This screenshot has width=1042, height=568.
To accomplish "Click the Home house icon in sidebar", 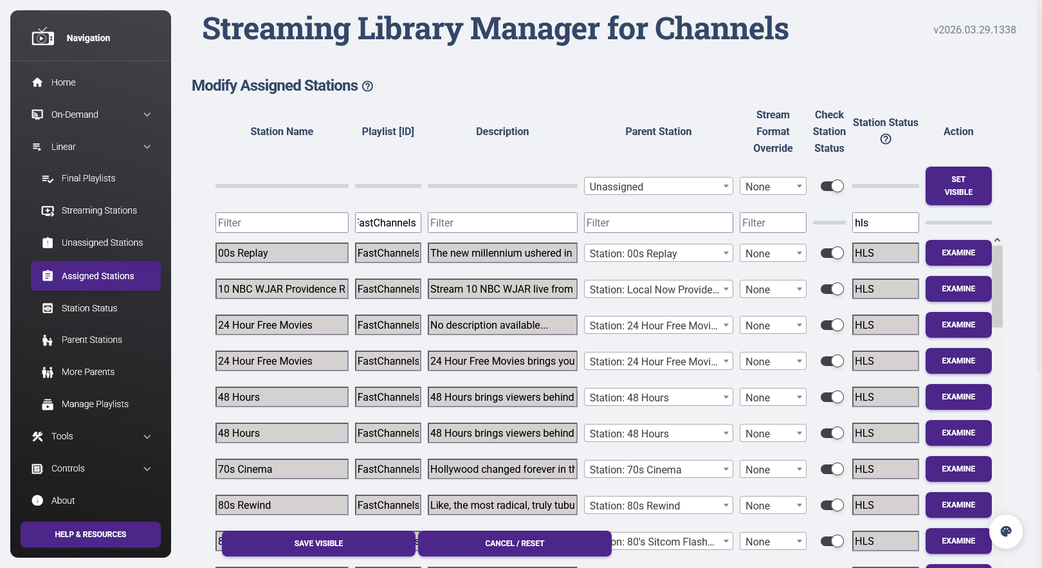I will 37,82.
